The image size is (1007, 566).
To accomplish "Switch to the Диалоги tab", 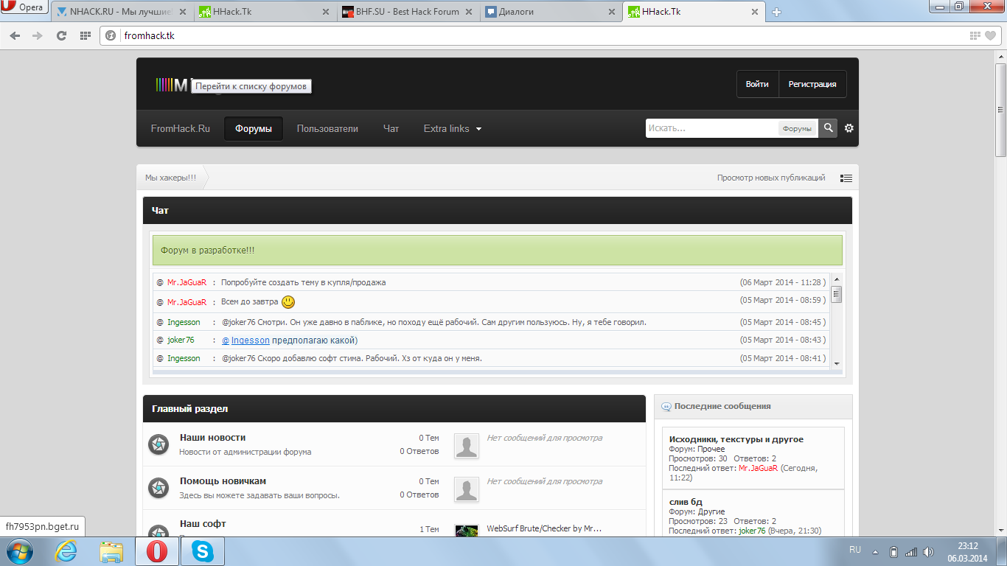I will point(551,12).
